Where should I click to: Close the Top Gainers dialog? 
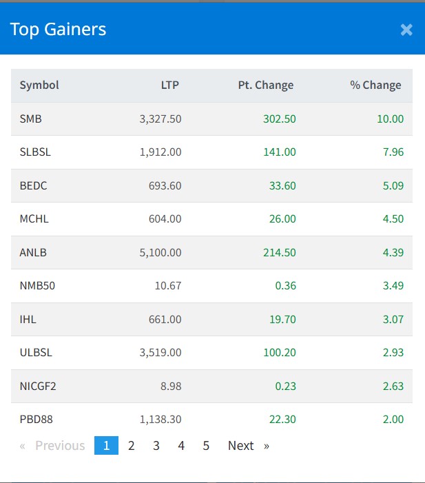(406, 30)
